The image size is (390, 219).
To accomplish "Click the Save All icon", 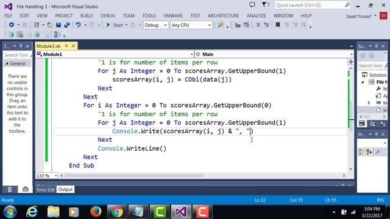I will click(x=67, y=25).
